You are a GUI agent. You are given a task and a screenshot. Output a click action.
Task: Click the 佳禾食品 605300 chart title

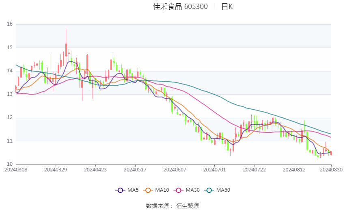(x=181, y=6)
